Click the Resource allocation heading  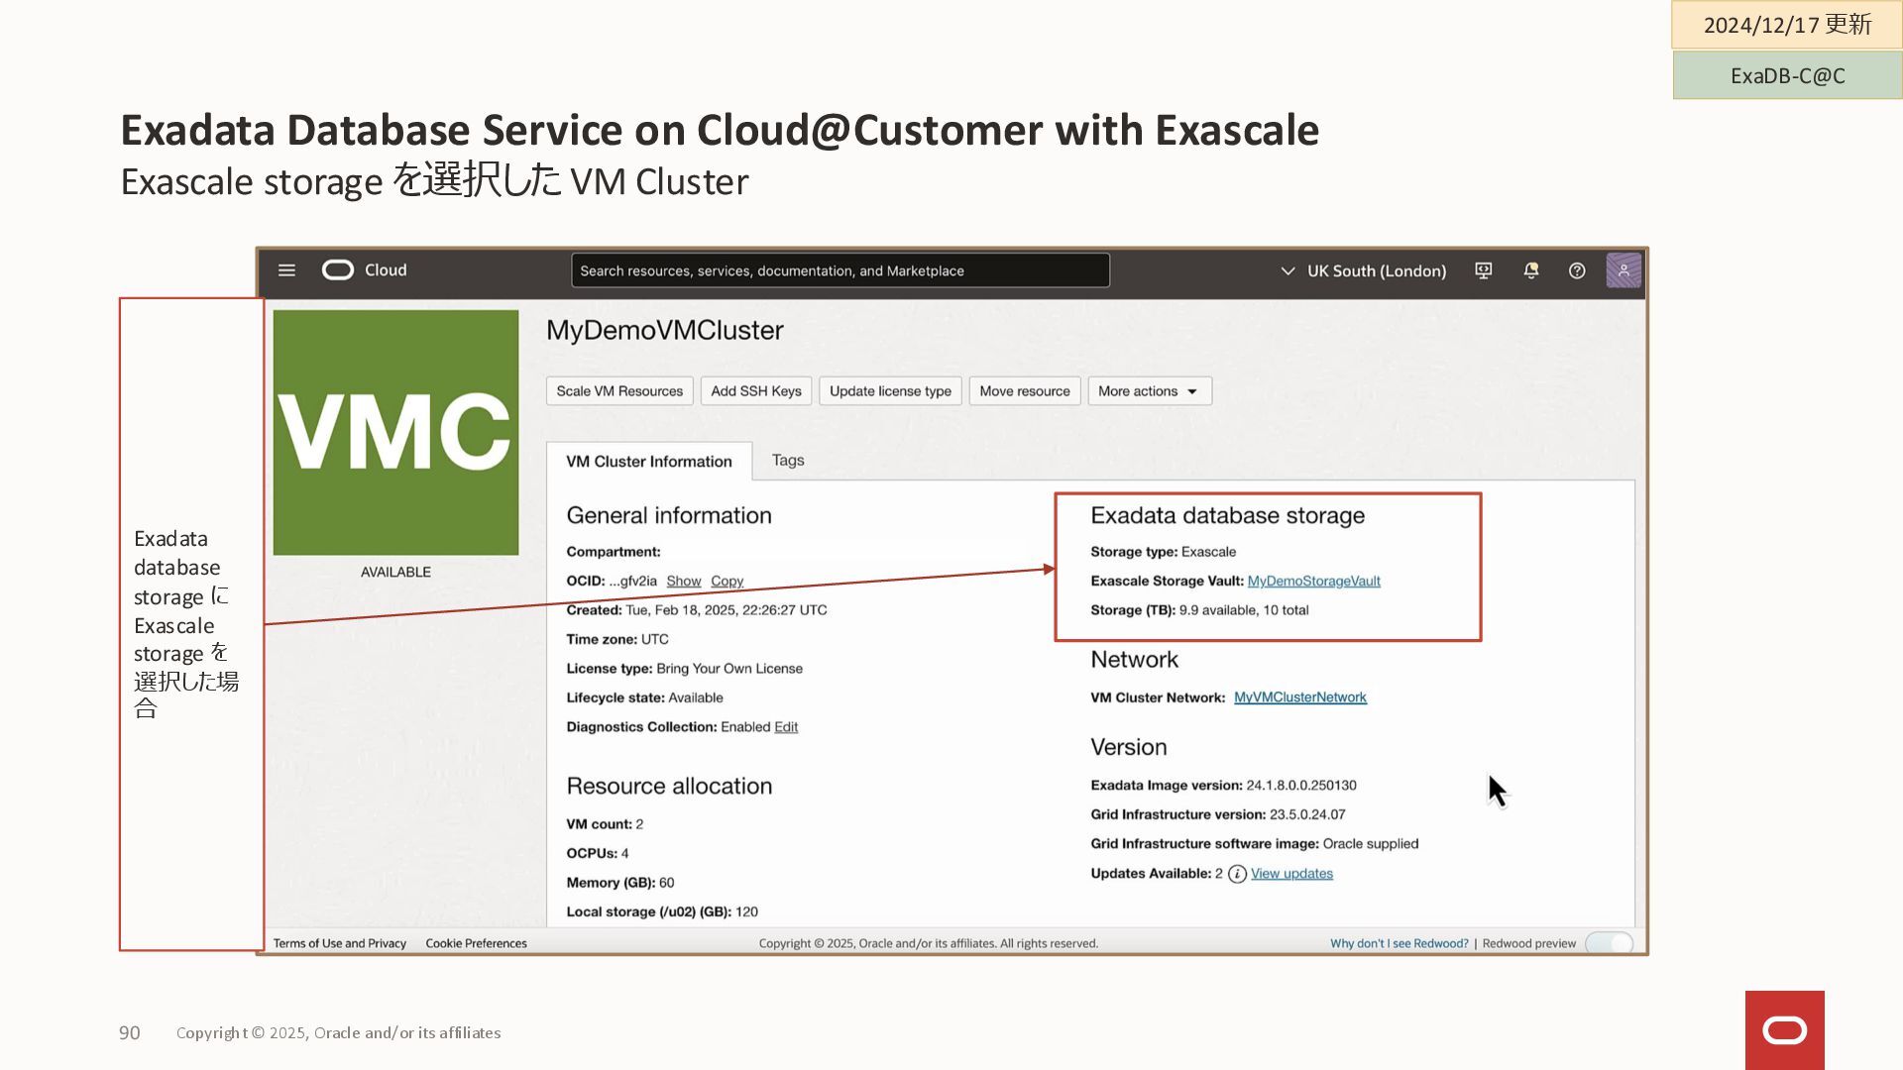[668, 786]
